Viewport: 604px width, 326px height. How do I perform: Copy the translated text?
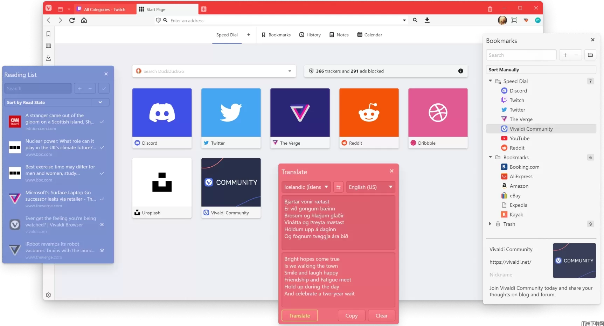pos(351,315)
